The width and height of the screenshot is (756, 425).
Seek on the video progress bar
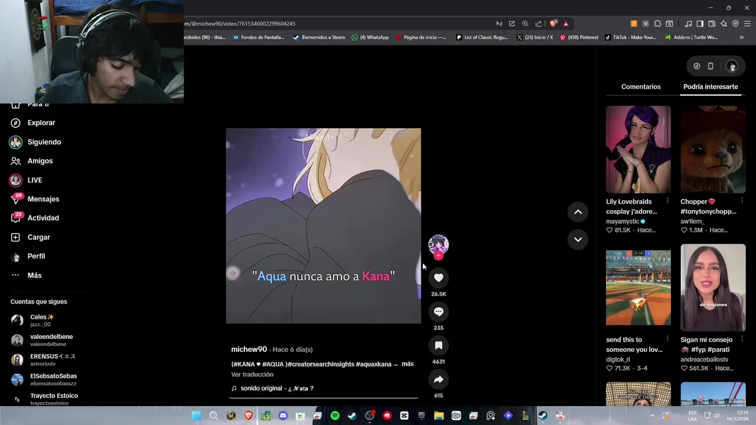click(324, 398)
